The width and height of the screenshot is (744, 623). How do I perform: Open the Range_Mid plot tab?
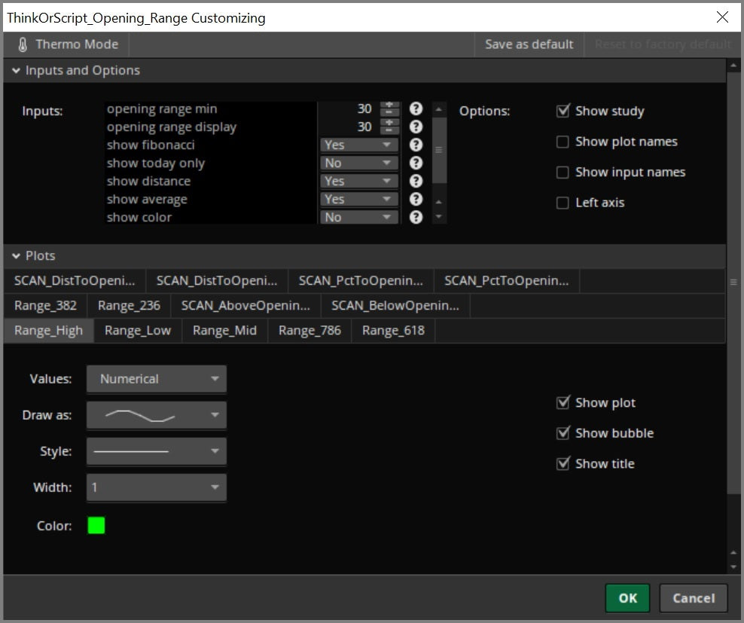(x=225, y=331)
